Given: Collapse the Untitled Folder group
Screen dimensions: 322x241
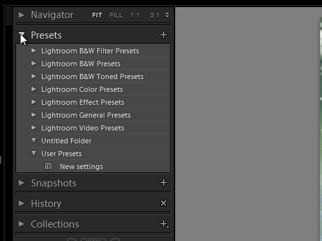Looking at the screenshot, I should pyautogui.click(x=33, y=141).
